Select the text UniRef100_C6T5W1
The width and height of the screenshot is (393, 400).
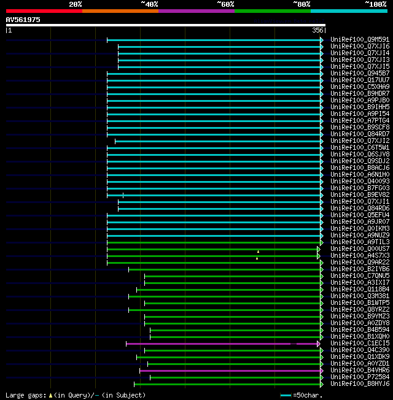pos(360,147)
